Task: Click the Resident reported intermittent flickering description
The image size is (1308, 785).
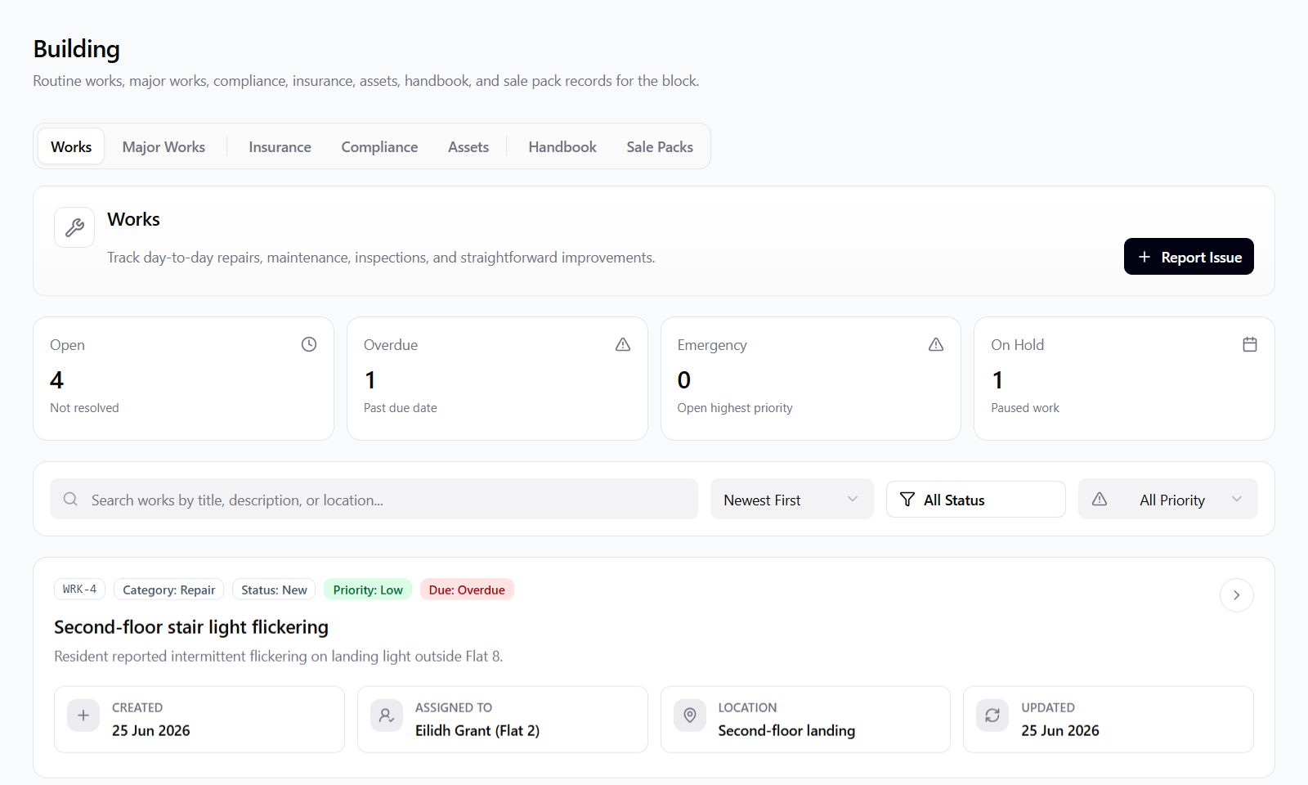Action: pos(279,657)
